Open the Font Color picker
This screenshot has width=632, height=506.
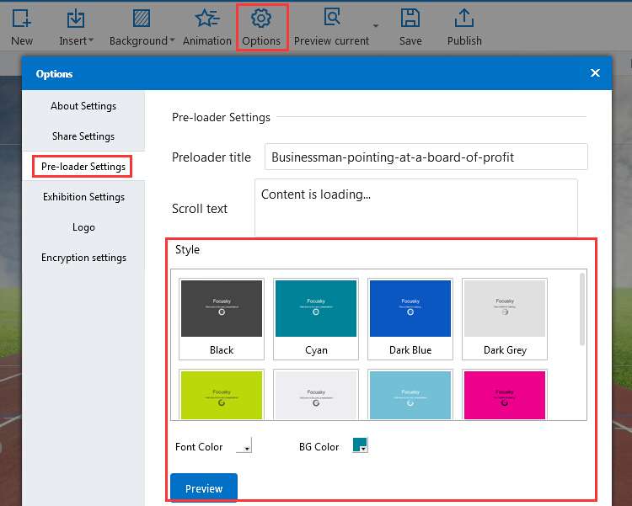(244, 445)
